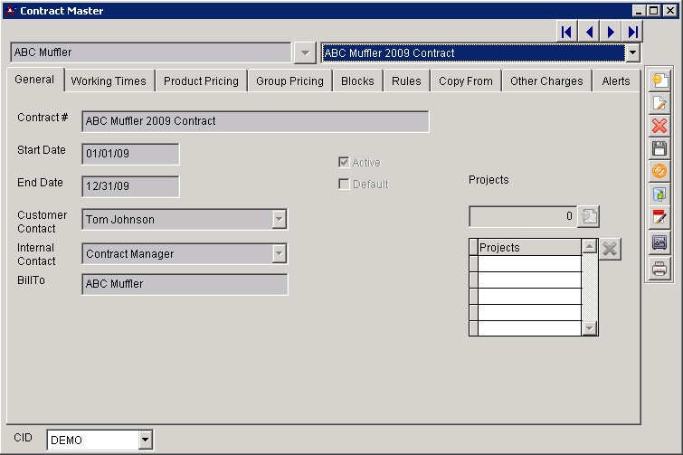Go to the last record arrow
Viewport: 683px width, 455px height.
(x=633, y=32)
